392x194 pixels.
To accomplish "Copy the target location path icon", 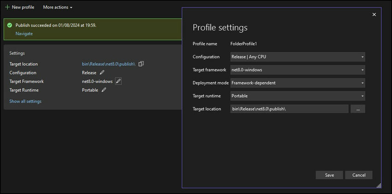I will pyautogui.click(x=141, y=64).
